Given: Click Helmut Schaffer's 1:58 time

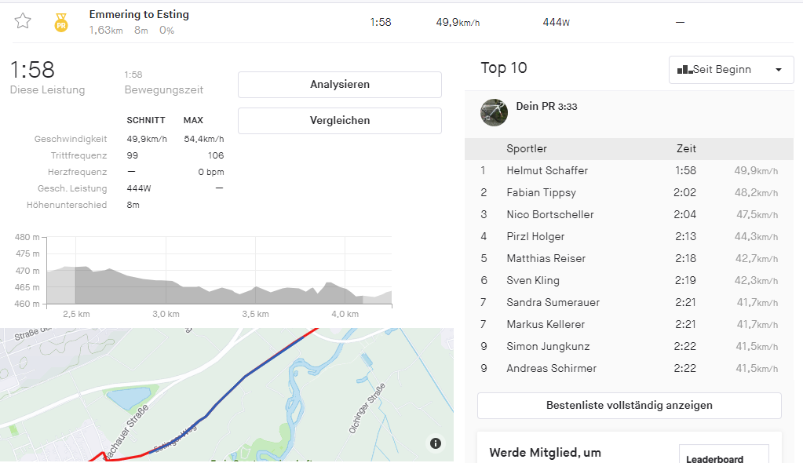Looking at the screenshot, I should (x=685, y=170).
